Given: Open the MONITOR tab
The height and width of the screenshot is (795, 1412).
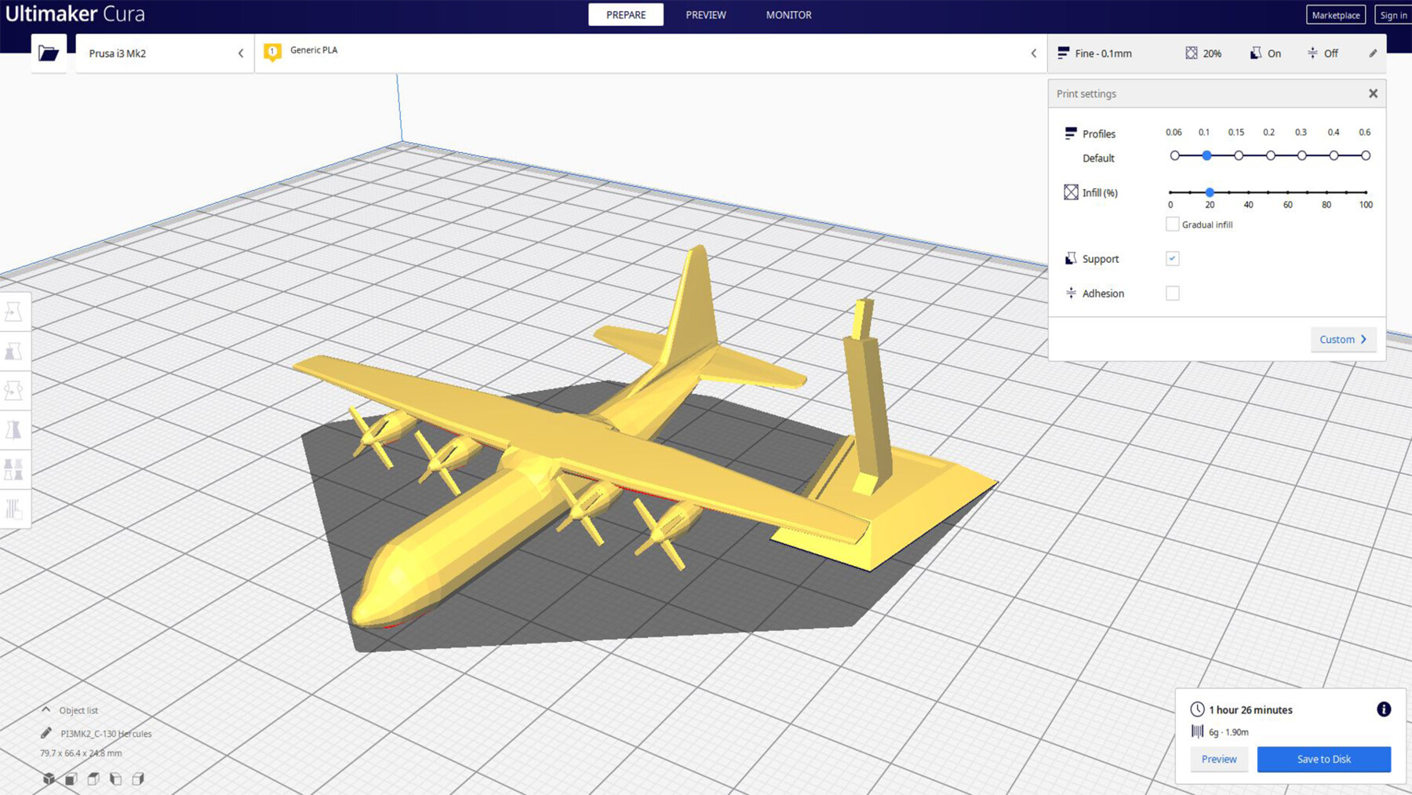Looking at the screenshot, I should 788,14.
